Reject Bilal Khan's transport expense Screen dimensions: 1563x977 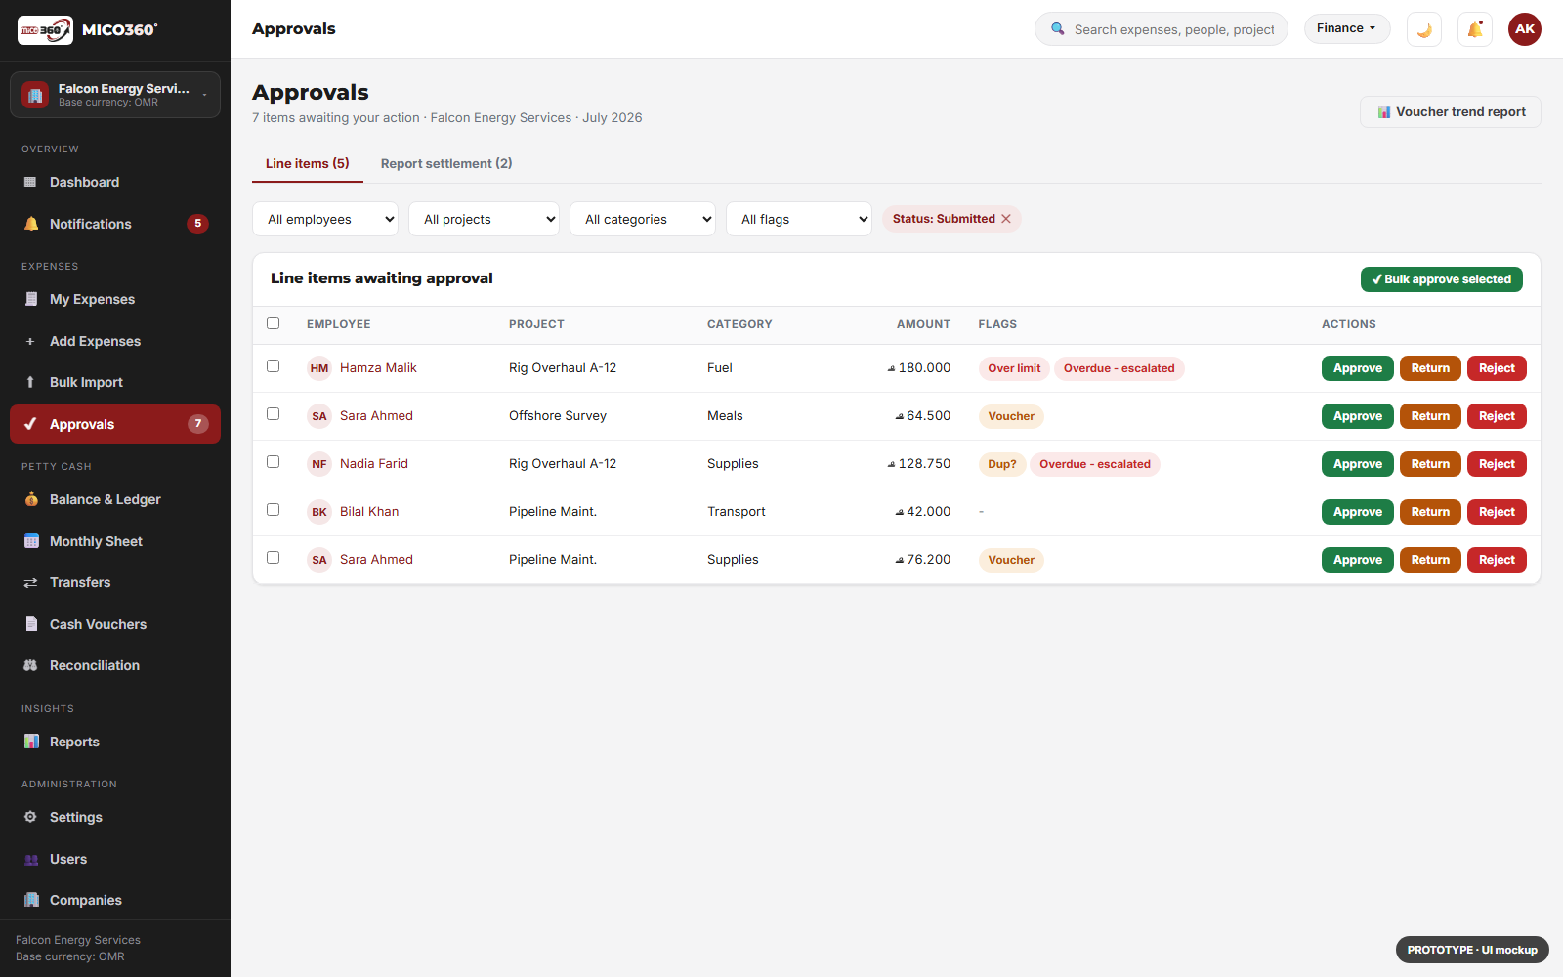[1497, 512]
